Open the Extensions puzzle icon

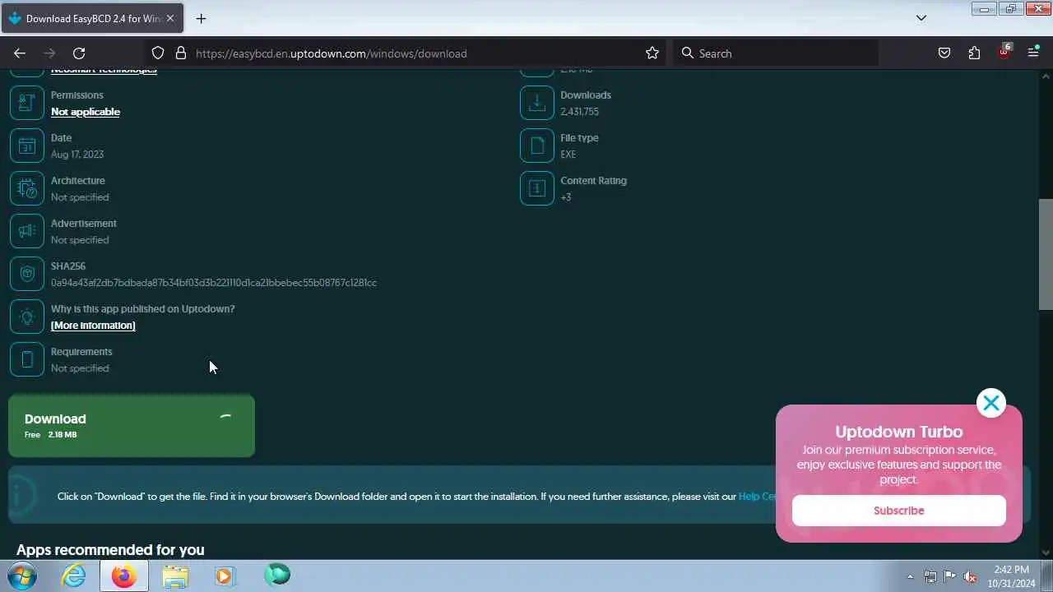coord(974,53)
